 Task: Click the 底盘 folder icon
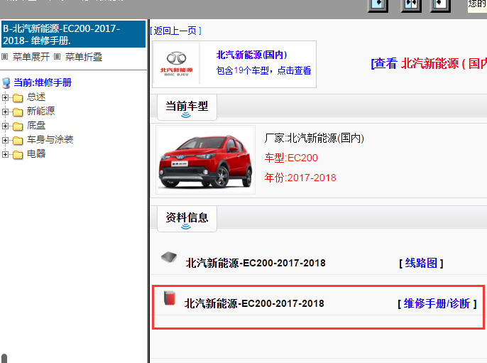[x=18, y=126]
